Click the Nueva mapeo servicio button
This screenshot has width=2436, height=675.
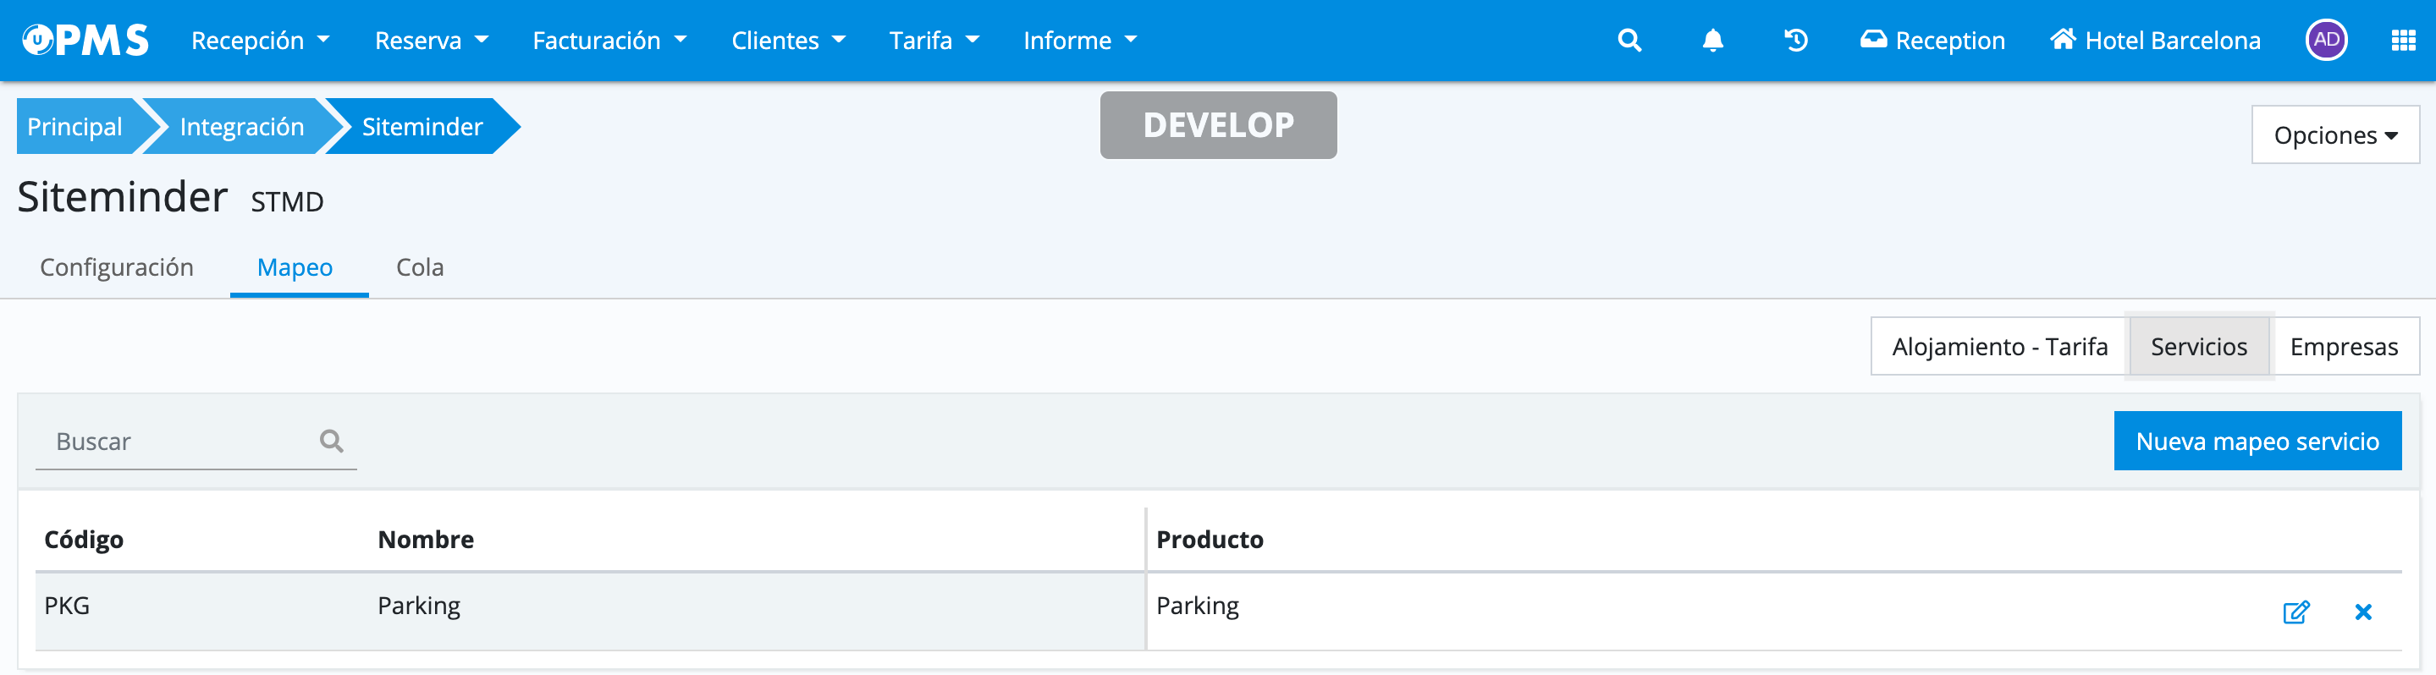2257,442
